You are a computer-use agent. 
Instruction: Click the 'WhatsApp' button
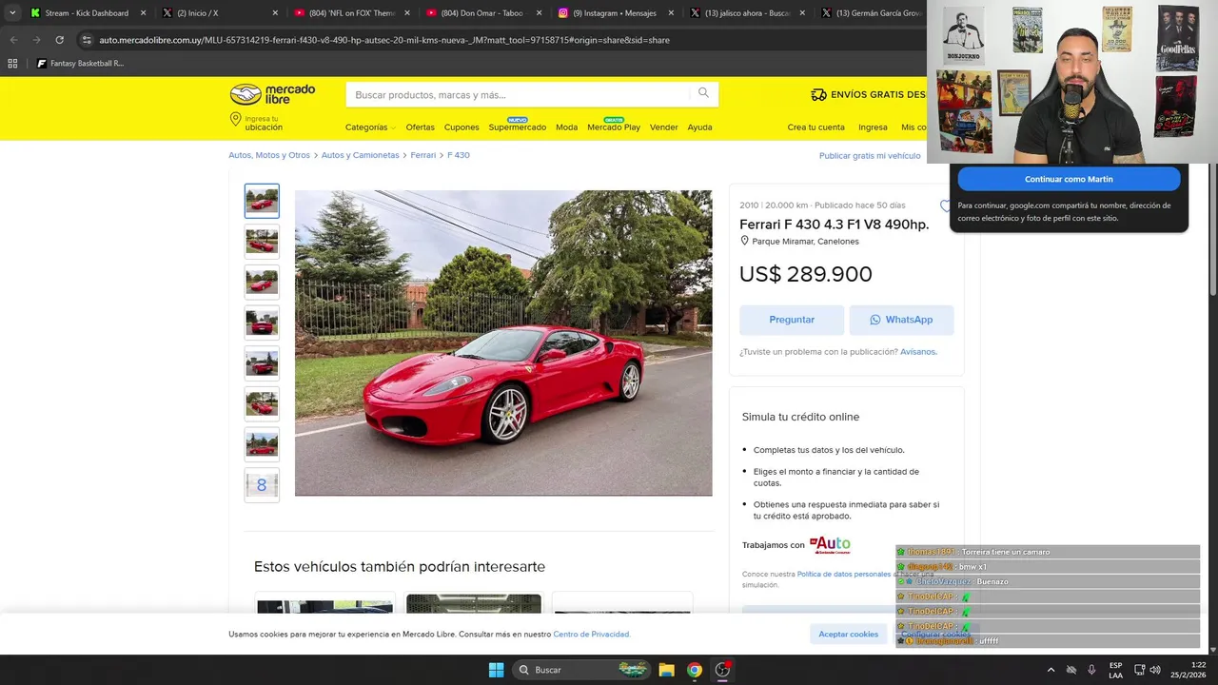pos(901,320)
